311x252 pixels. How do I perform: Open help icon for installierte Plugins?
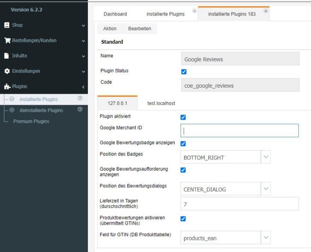coord(80,98)
